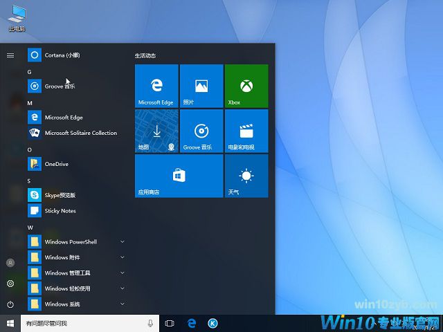This screenshot has width=443, height=332.
Task: Click the power icon in Start menu
Action: pyautogui.click(x=10, y=304)
